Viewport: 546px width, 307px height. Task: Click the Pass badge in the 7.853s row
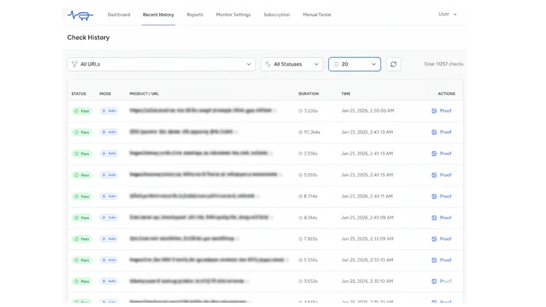pos(82,239)
